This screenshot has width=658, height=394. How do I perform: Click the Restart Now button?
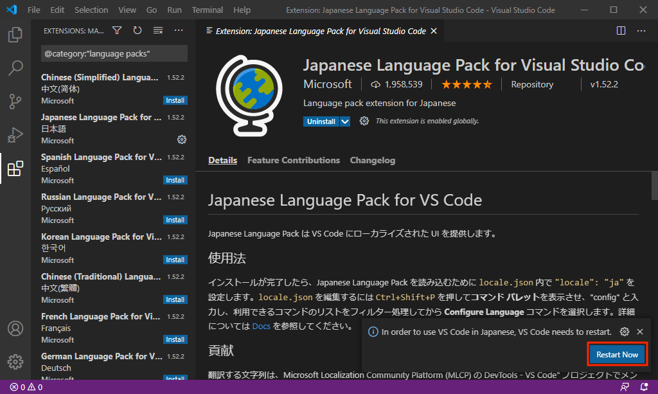pyautogui.click(x=618, y=355)
